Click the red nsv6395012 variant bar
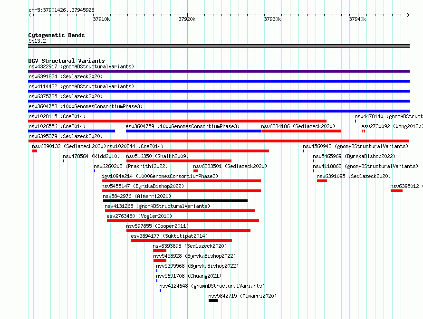423x319 pixels. click(396, 191)
